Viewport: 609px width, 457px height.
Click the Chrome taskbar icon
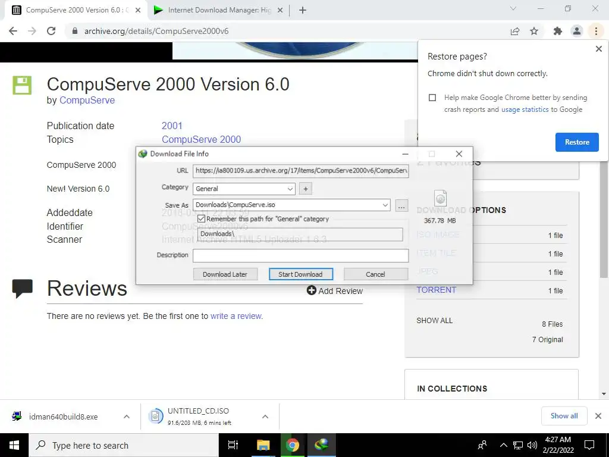pyautogui.click(x=293, y=445)
